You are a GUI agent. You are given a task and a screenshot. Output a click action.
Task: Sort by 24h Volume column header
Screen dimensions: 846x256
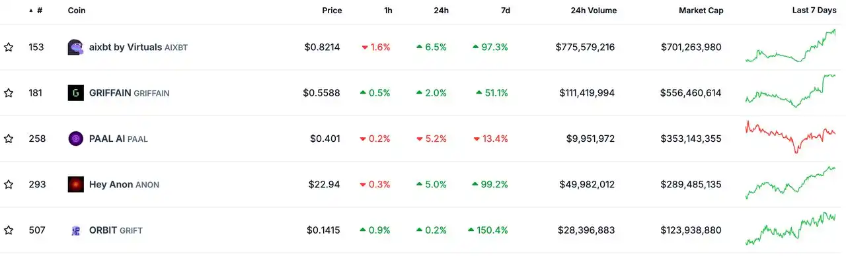pyautogui.click(x=594, y=11)
